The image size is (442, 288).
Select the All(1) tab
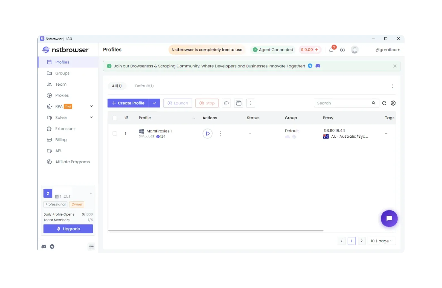pos(117,86)
